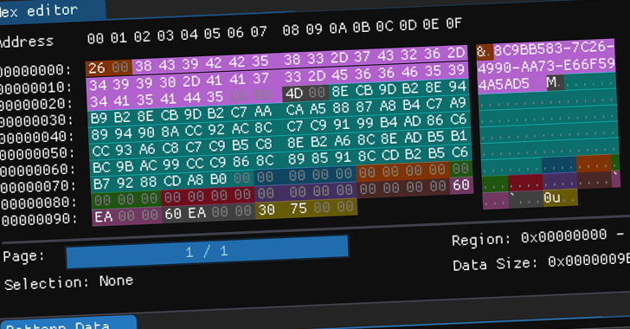Image resolution: width=630 pixels, height=329 pixels.
Task: Click the 0F column header
Action: 453,23
